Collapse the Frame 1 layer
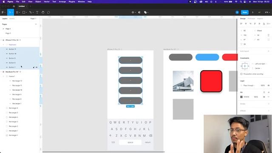The image size is (272, 153). [3, 76]
